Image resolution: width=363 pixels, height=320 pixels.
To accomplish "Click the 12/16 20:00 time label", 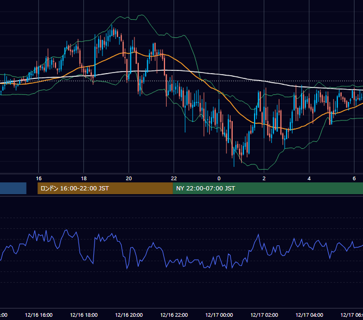I will click(x=129, y=315).
